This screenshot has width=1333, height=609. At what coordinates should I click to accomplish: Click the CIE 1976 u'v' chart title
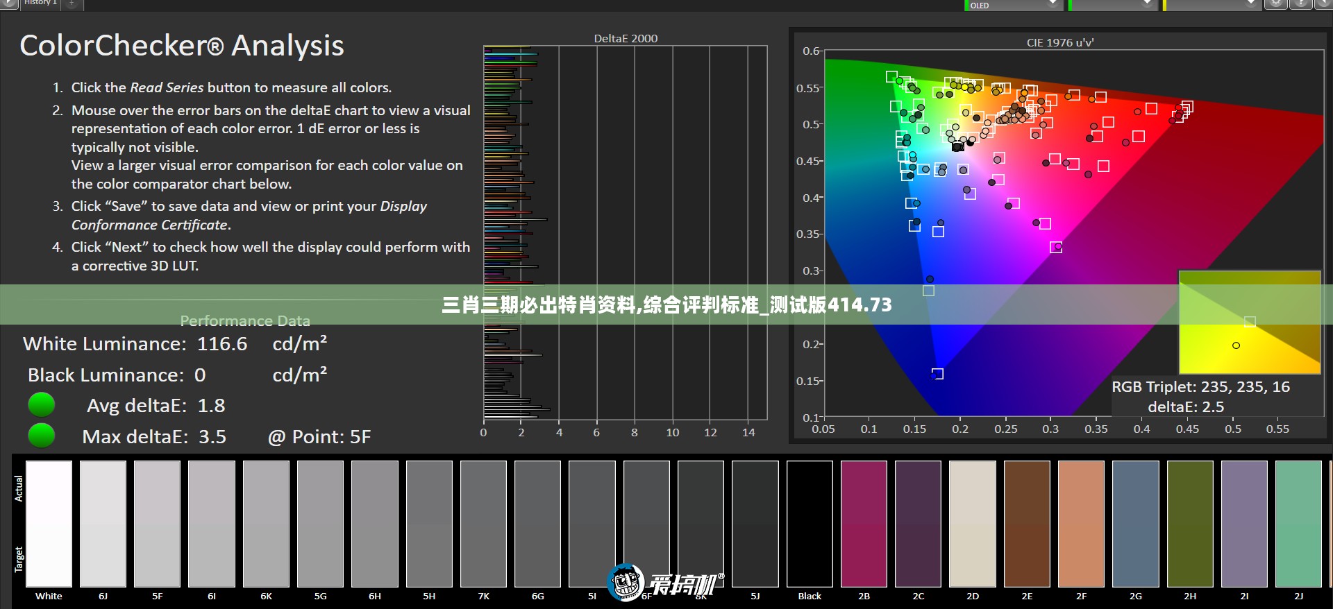click(1060, 42)
